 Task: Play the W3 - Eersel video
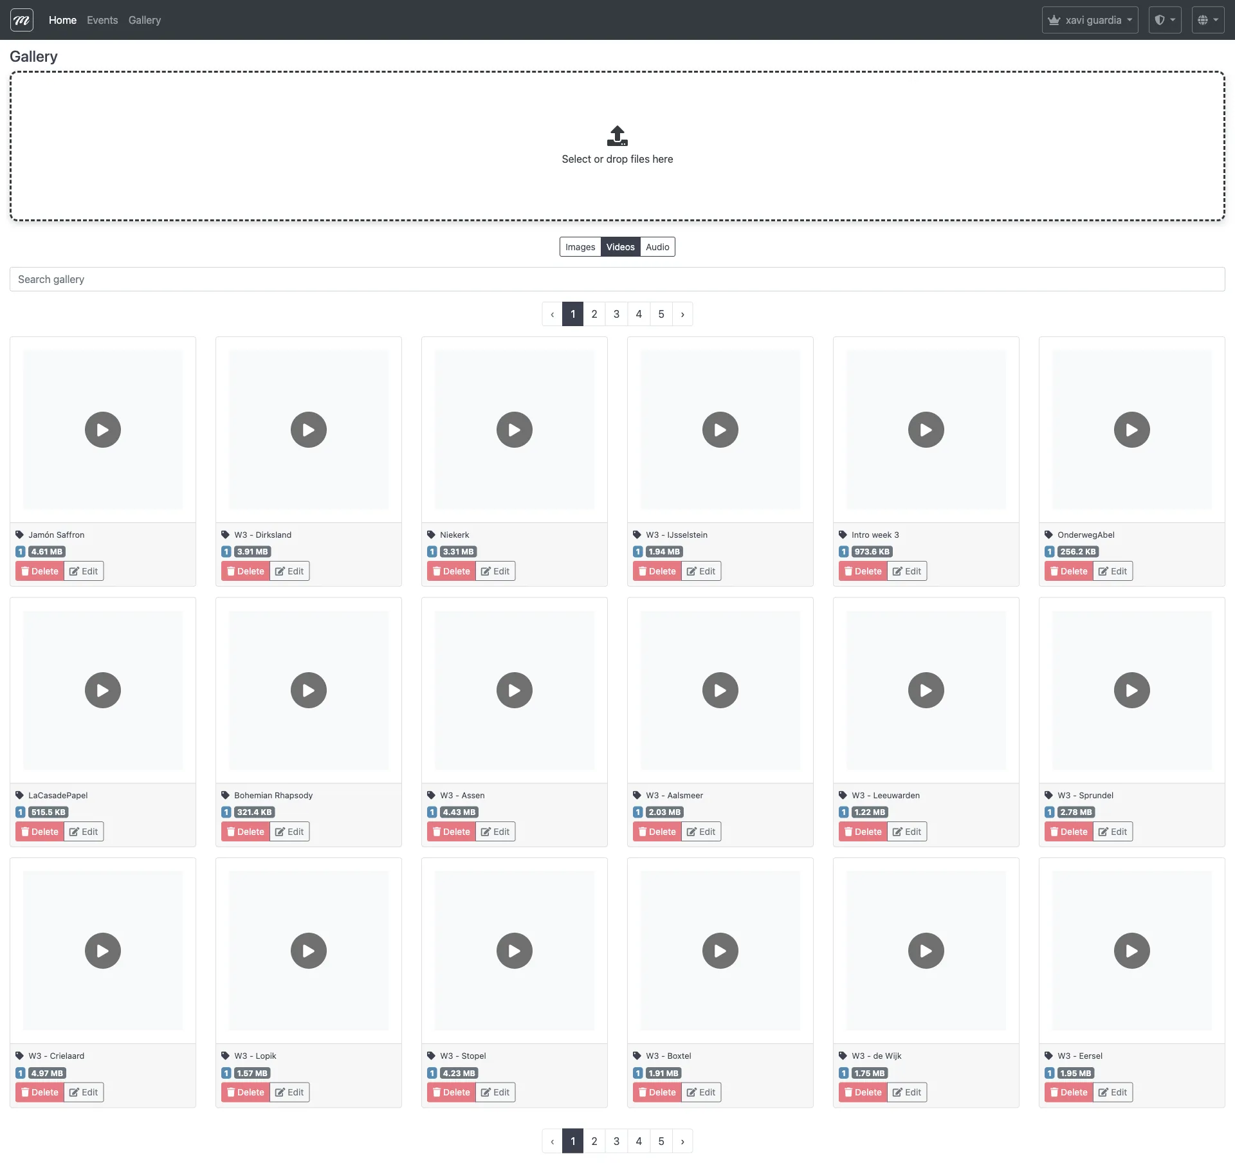[x=1131, y=951]
